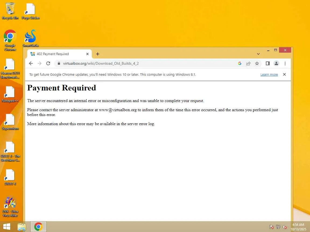Viewport: 310px width, 232px height.
Task: Click the www@virtualbox.org address text
Action: click(x=118, y=110)
